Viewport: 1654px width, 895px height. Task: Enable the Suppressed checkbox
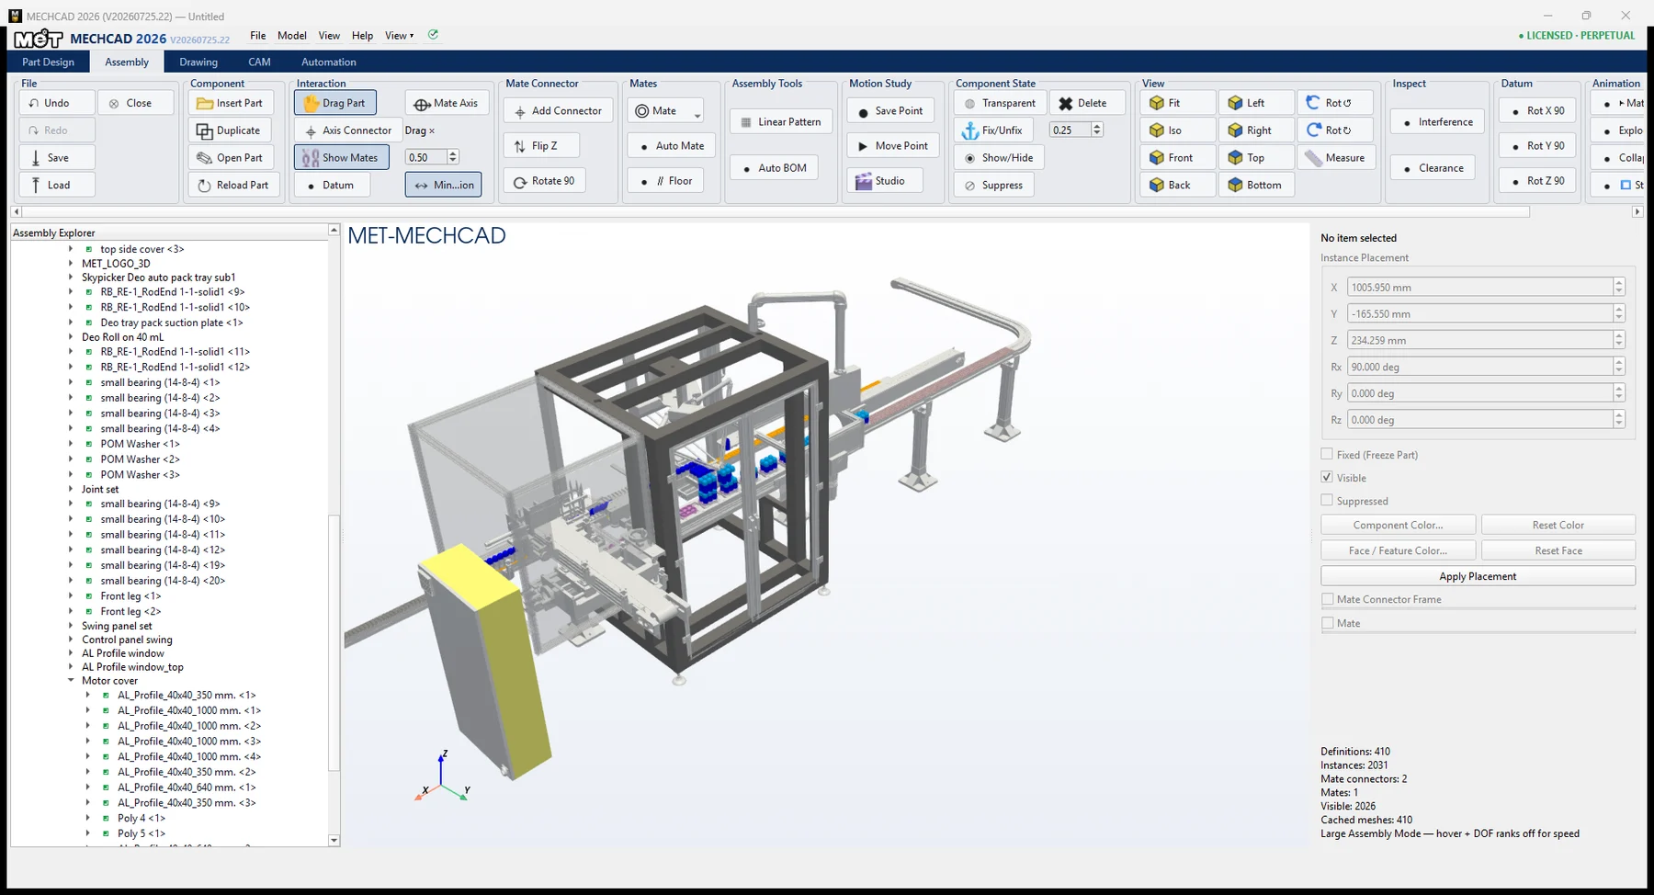[1327, 500]
